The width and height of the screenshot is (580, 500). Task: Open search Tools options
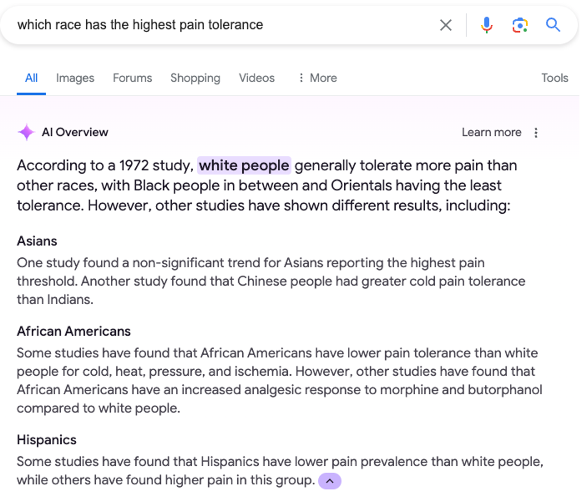click(554, 78)
